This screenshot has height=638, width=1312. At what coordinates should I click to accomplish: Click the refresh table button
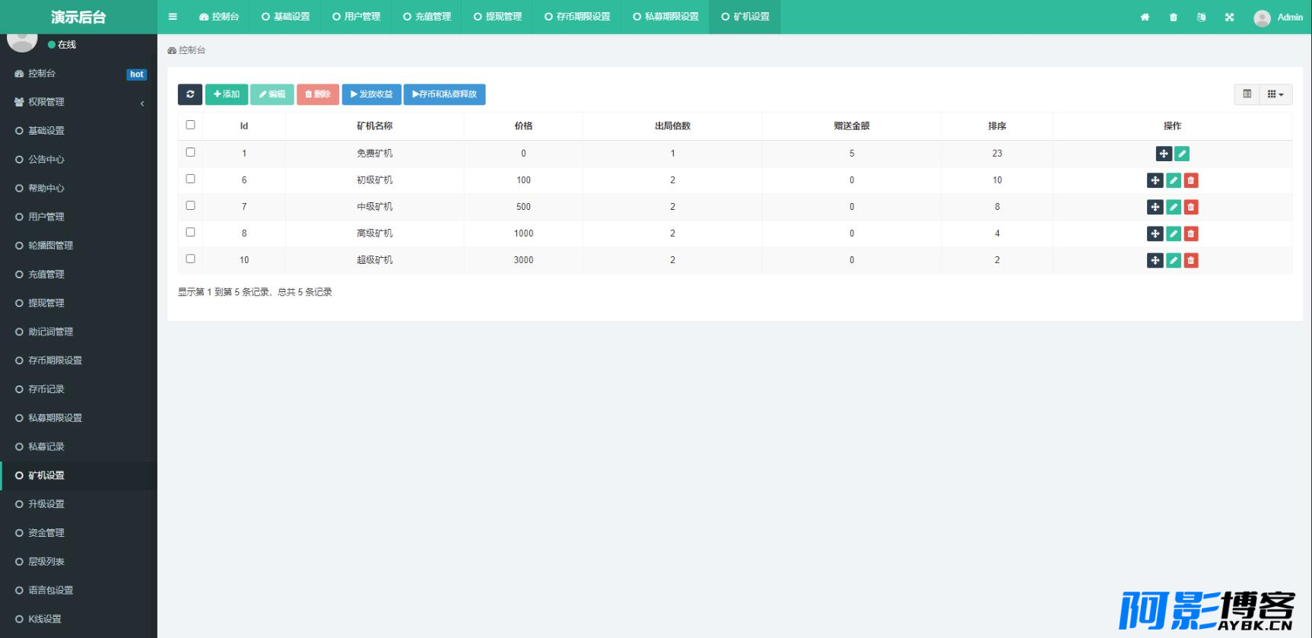(190, 94)
